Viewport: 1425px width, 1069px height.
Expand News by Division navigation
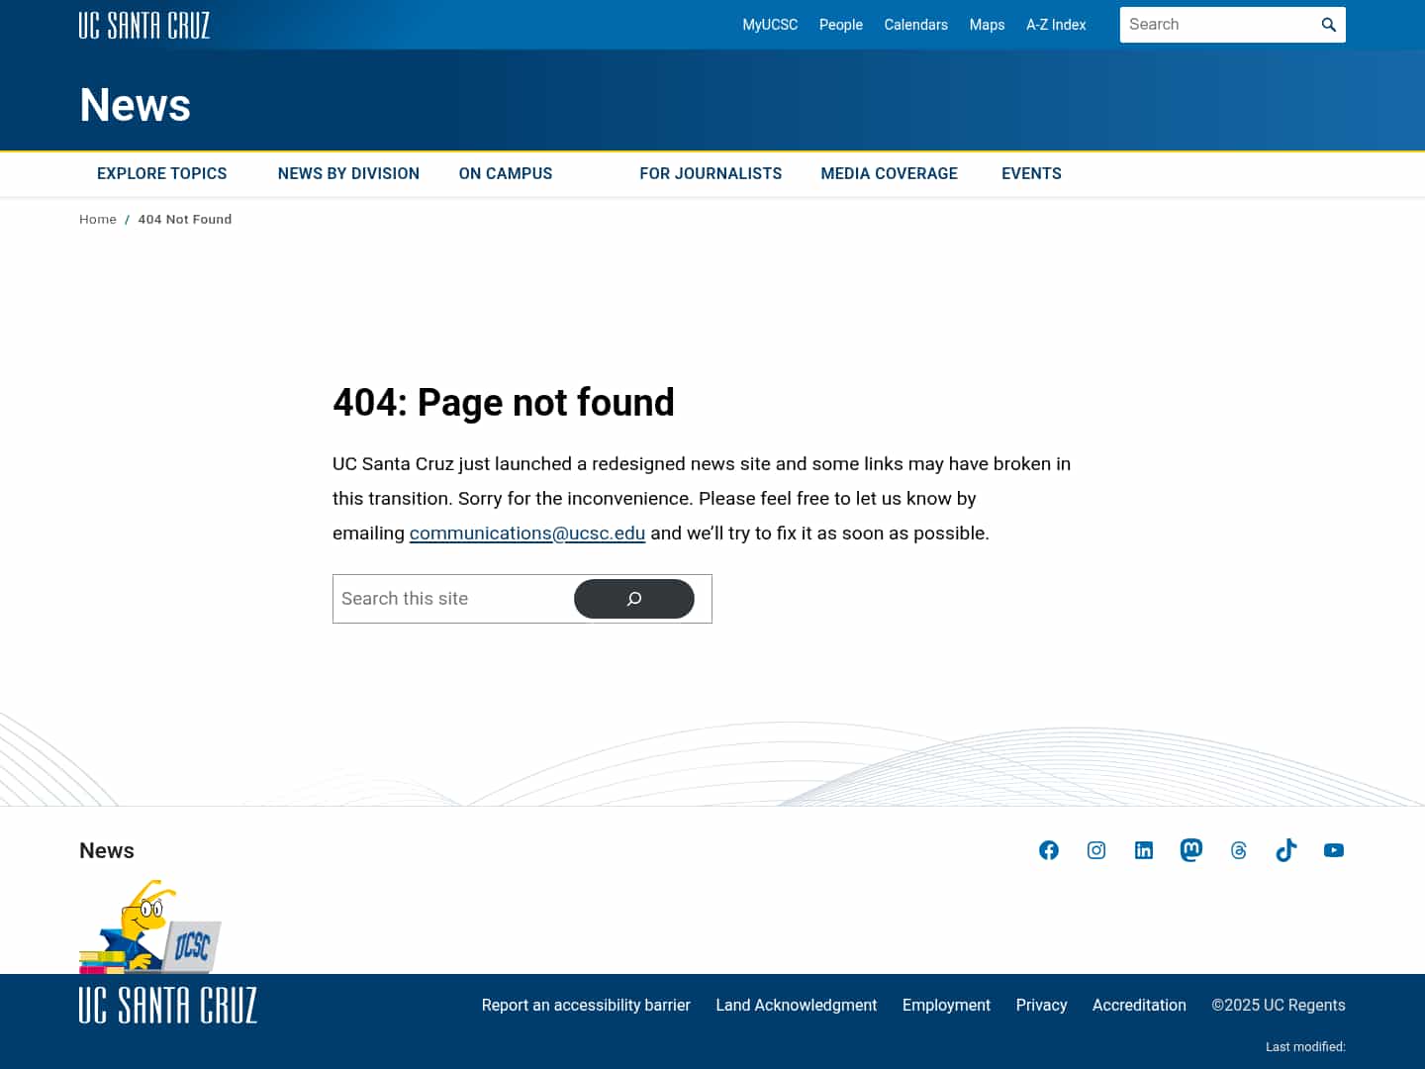348,173
